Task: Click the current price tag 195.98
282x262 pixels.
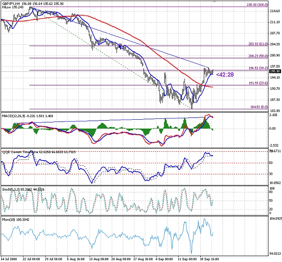Action: pyautogui.click(x=275, y=71)
